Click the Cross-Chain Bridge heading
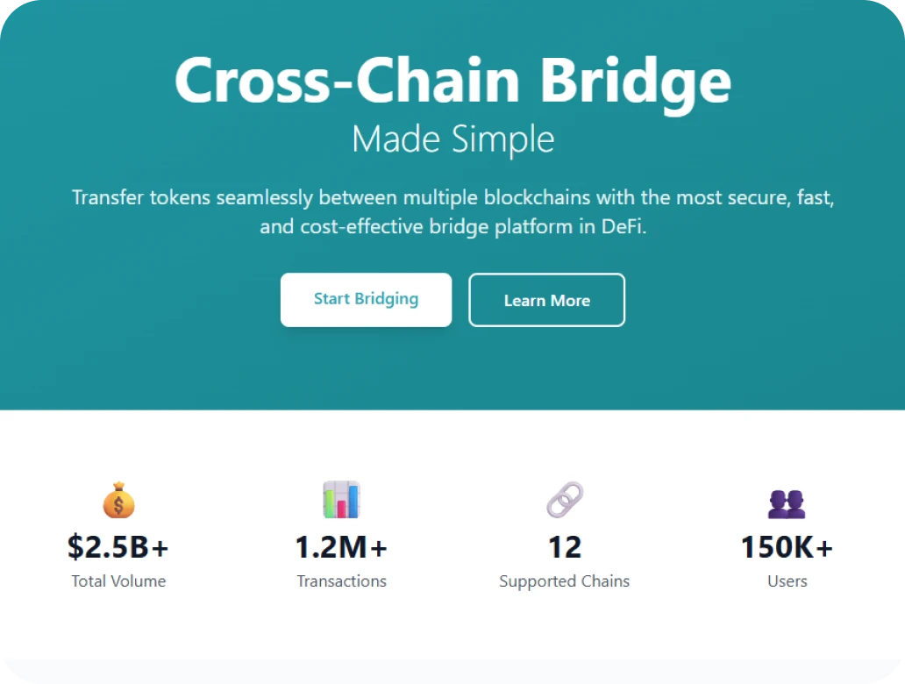Image resolution: width=905 pixels, height=684 pixels. pos(452,80)
